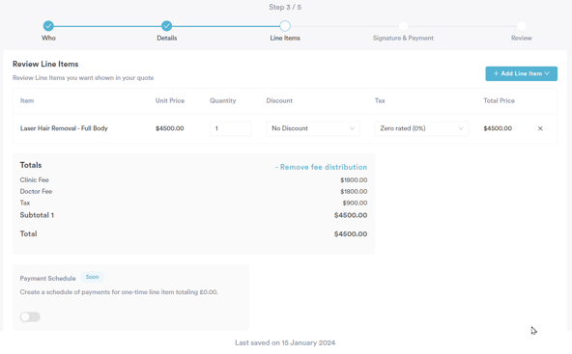Select the Clinic Fee label
Viewport: 572px width, 354px height.
pyautogui.click(x=34, y=180)
